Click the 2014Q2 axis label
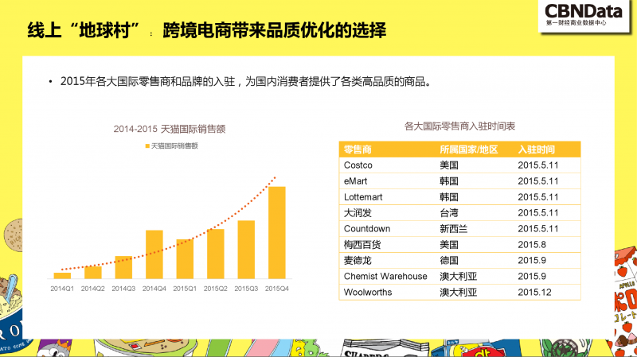 click(92, 289)
